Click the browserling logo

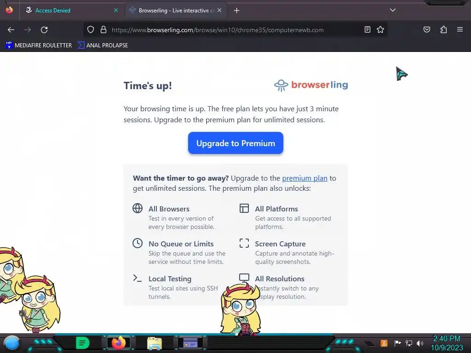(x=311, y=85)
